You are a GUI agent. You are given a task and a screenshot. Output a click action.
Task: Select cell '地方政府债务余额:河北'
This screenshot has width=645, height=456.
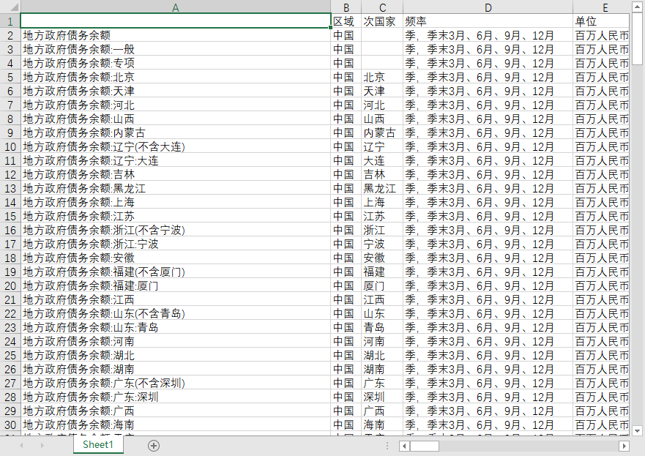pyautogui.click(x=176, y=105)
